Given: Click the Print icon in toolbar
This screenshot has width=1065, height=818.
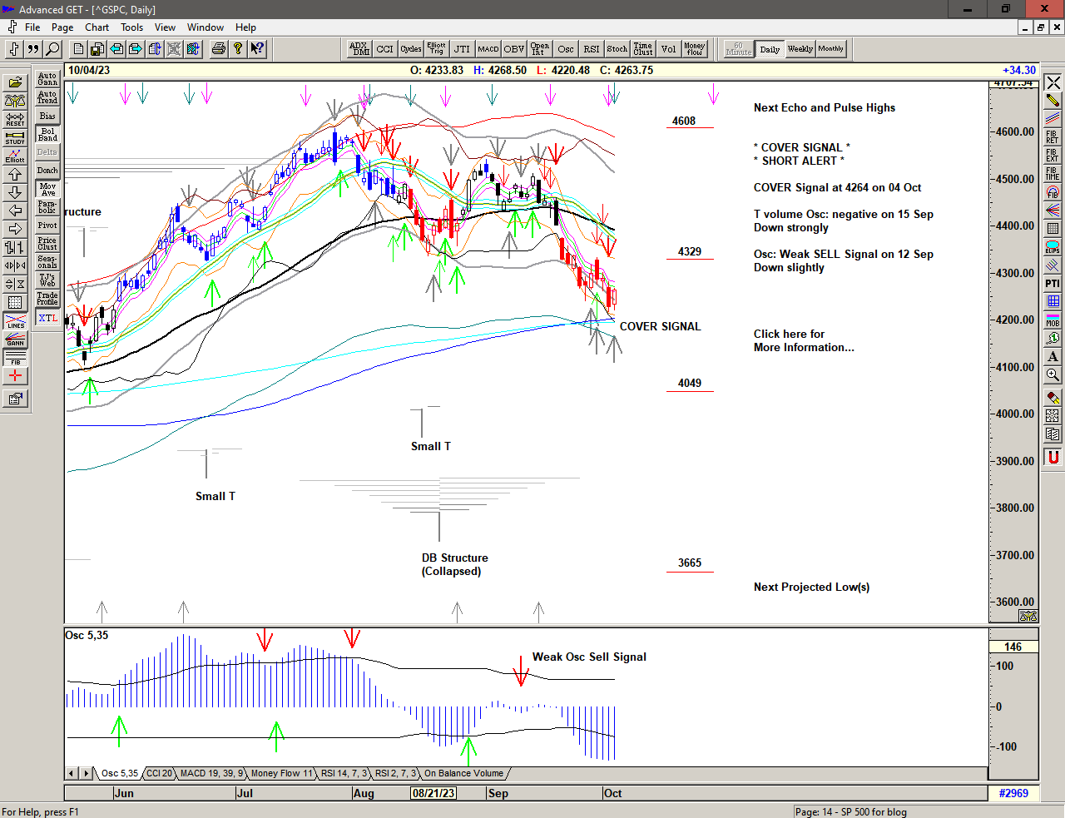Looking at the screenshot, I should 218,49.
